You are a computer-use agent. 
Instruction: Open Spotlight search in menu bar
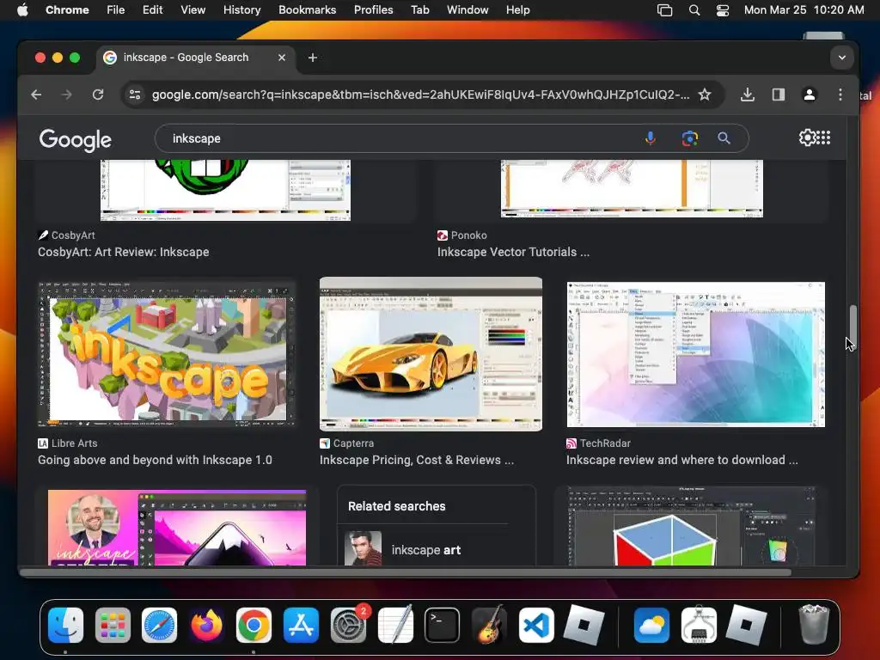pyautogui.click(x=694, y=10)
